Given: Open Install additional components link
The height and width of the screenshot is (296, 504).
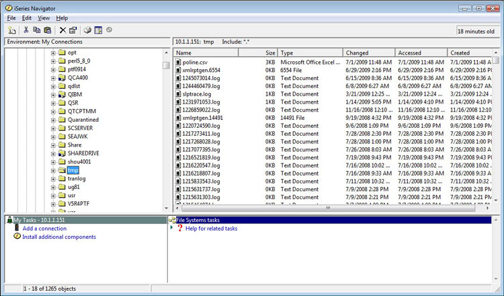Looking at the screenshot, I should (59, 237).
